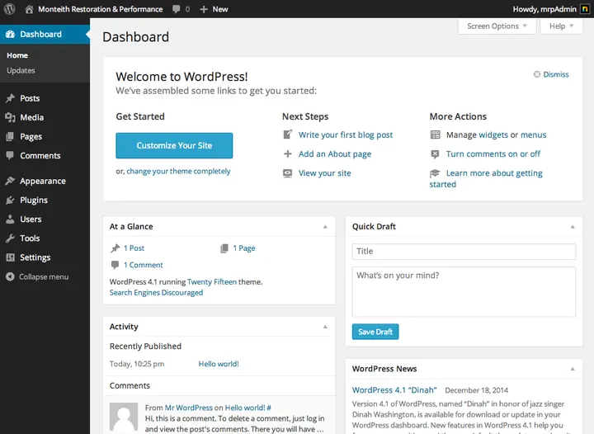
Task: Click the Monteith Restoration & Performance site name
Action: coord(101,9)
